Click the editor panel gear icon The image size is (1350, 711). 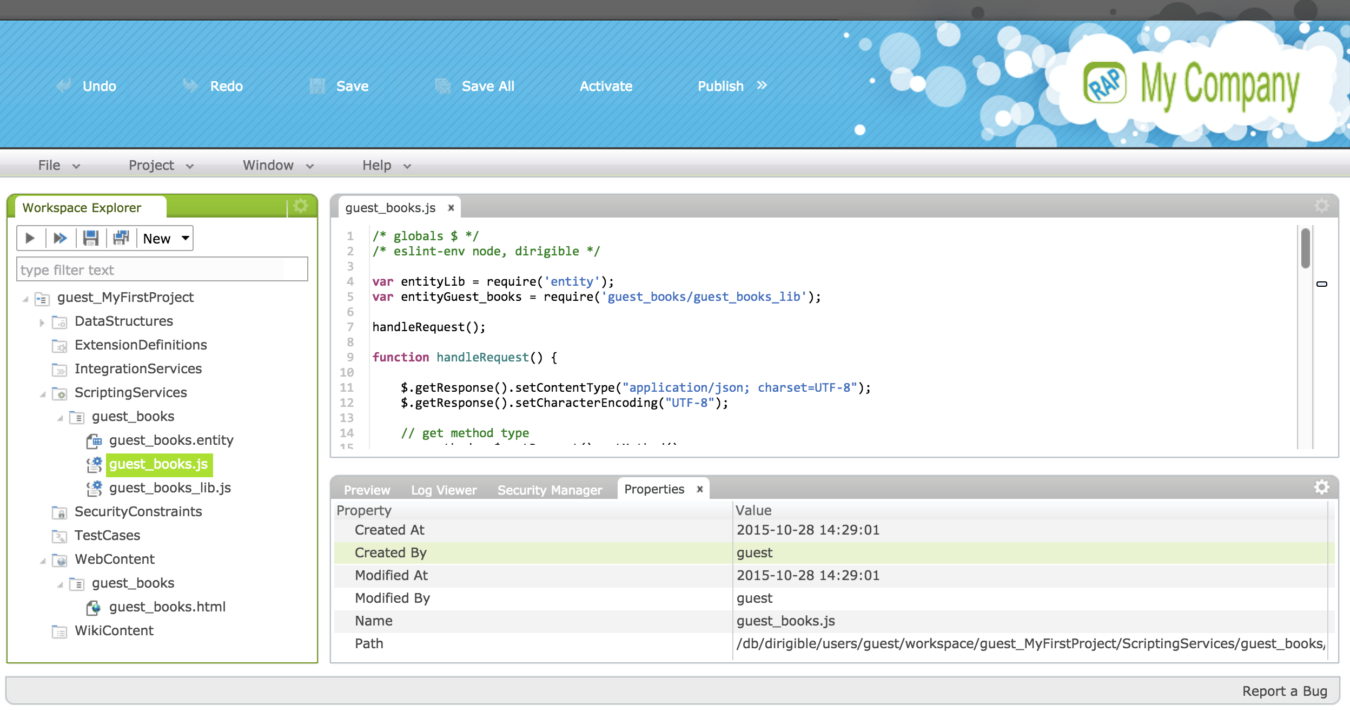click(1321, 206)
